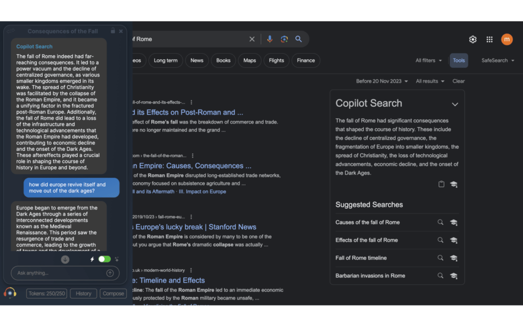Switch to the News search tab

(x=197, y=60)
